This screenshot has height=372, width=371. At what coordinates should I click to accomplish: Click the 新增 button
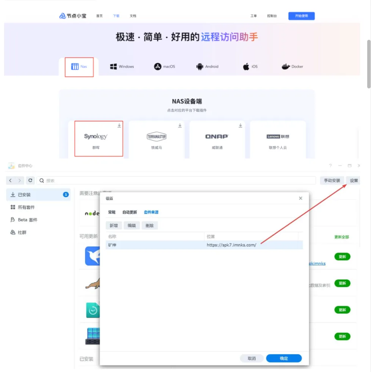click(x=114, y=225)
